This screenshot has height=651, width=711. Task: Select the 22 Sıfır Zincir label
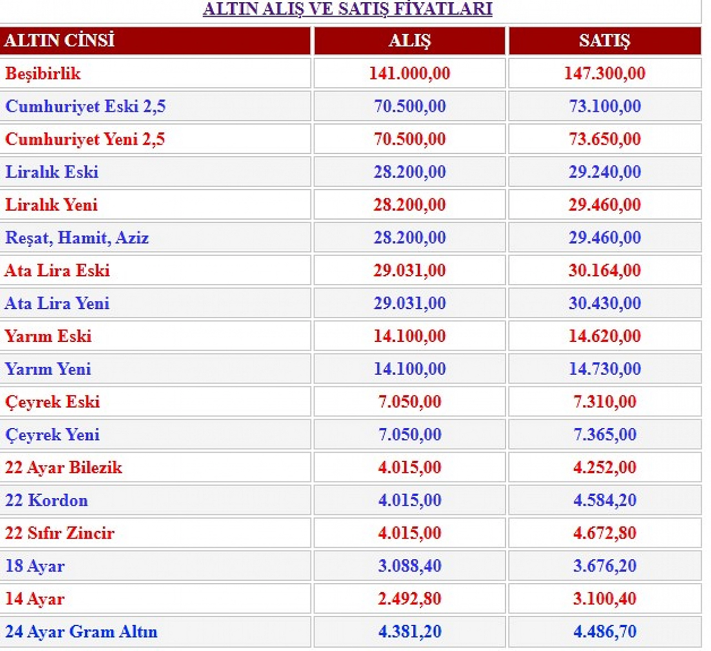coord(59,533)
